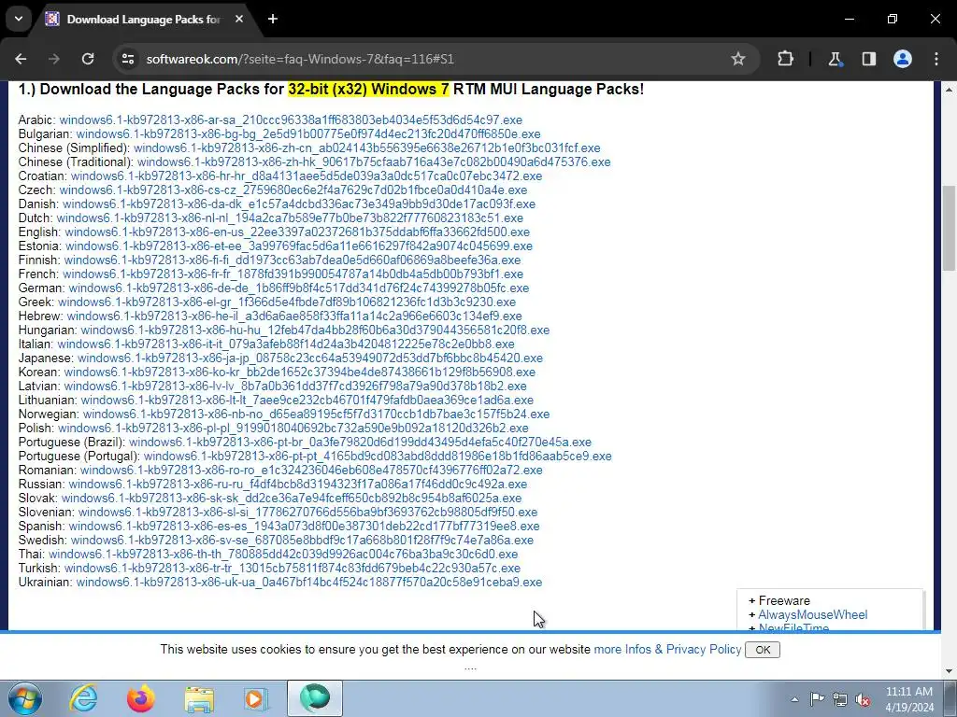The image size is (957, 717).
Task: Download Chinese Traditional zh-hk language pack
Action: [374, 162]
